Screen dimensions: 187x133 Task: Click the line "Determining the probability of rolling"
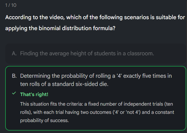[x=96, y=76]
